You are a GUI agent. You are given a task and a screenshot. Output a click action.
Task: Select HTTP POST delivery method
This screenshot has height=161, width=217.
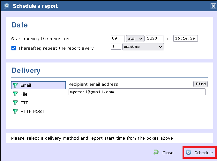[32, 112]
